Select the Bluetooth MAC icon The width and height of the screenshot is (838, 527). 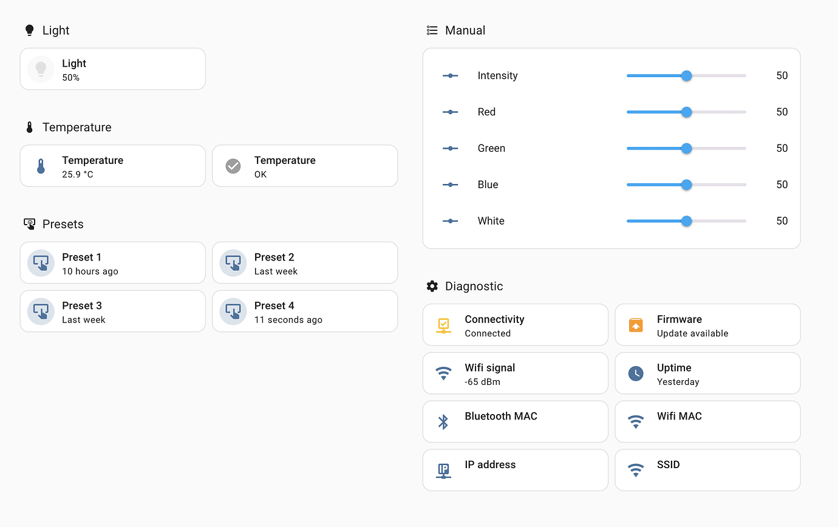[x=443, y=422]
